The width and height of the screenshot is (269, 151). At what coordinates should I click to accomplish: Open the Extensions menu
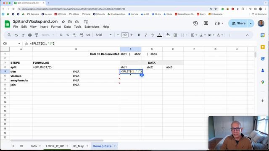[92, 26]
